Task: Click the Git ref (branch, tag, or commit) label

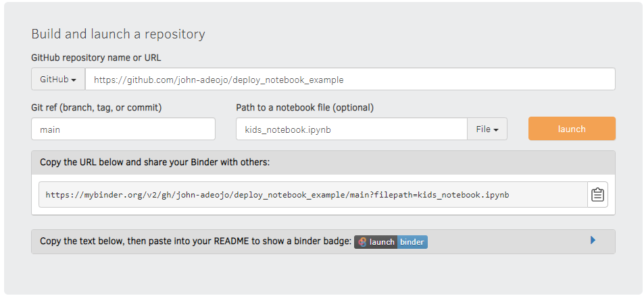Action: (x=96, y=107)
